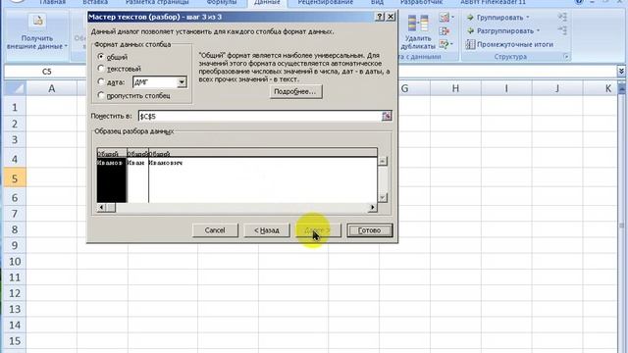The width and height of the screenshot is (628, 353).
Task: Select row header 12
Action: point(15,293)
